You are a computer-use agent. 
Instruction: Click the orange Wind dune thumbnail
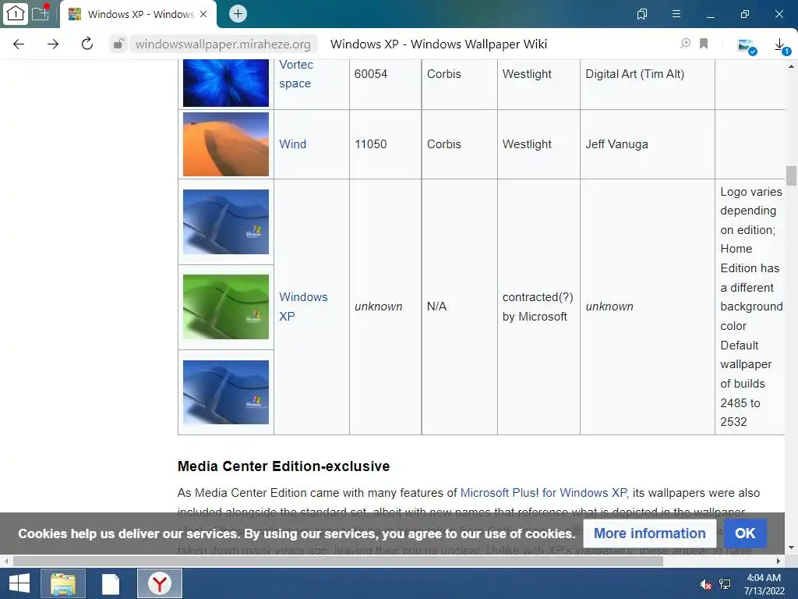click(226, 144)
